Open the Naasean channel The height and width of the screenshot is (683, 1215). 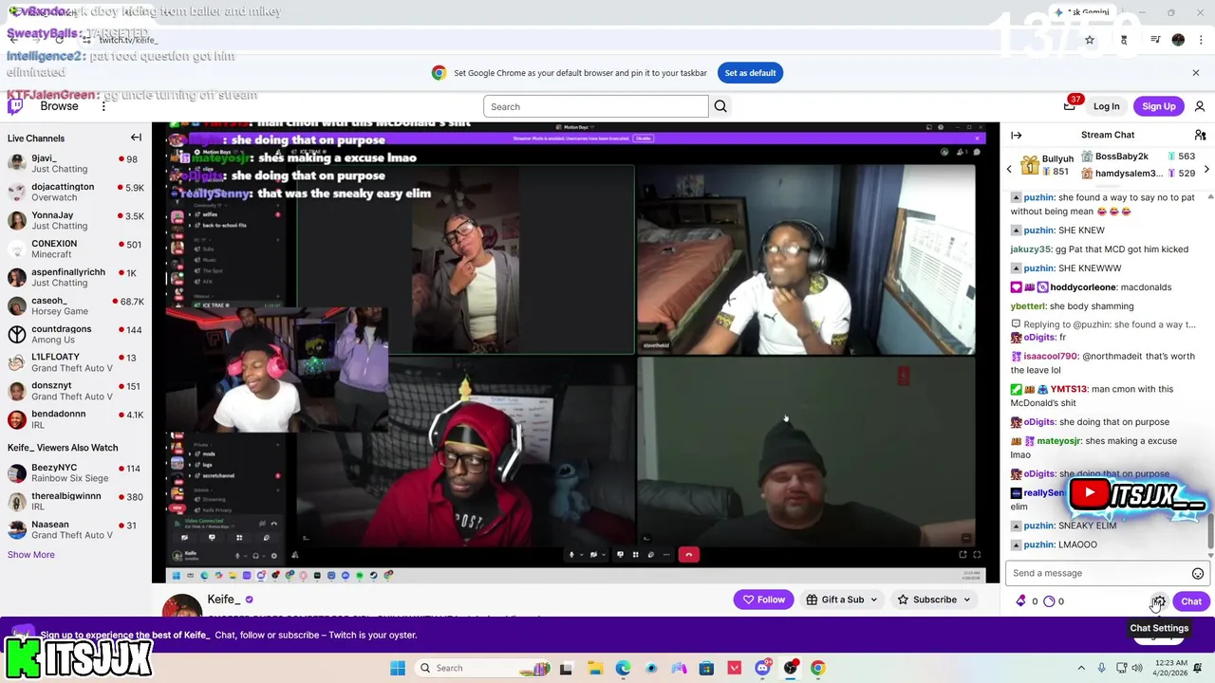pos(76,529)
